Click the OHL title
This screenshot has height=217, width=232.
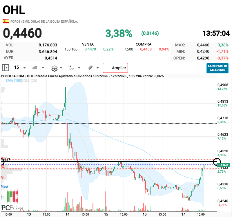pyautogui.click(x=14, y=10)
